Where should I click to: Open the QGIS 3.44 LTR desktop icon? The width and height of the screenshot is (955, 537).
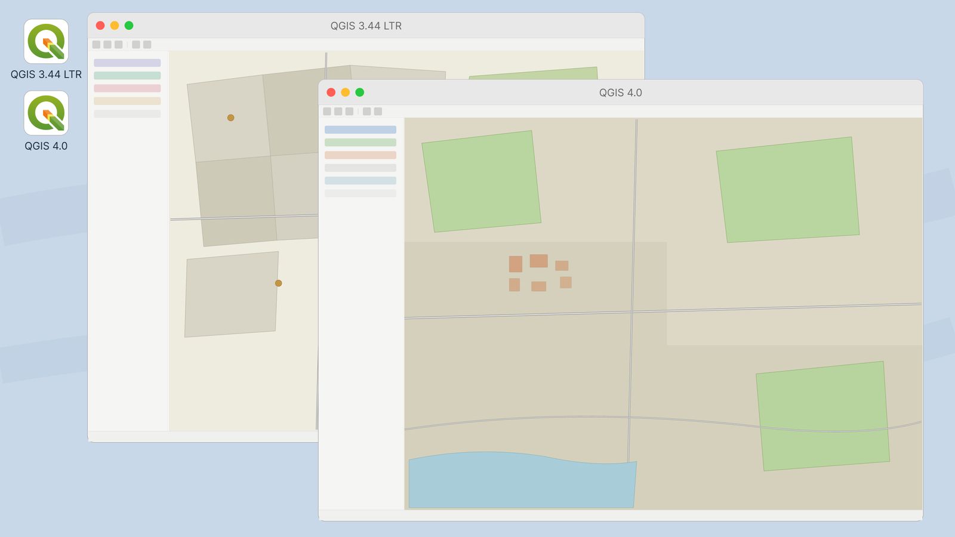point(46,42)
